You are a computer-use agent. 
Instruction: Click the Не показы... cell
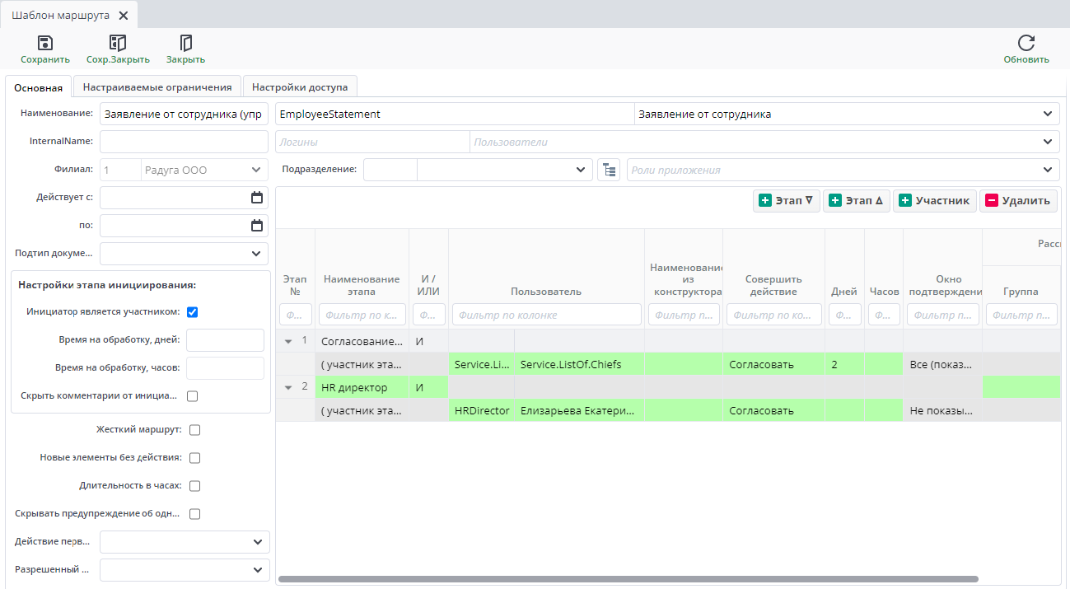click(x=942, y=410)
